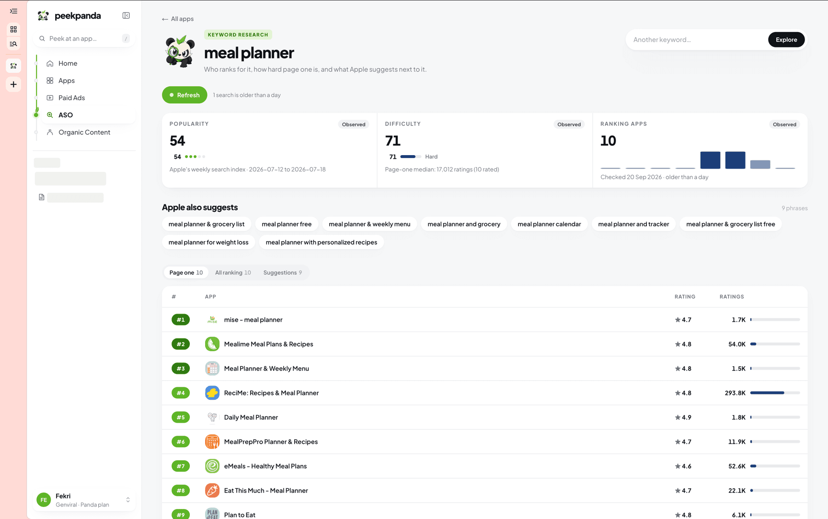Open the eMeals app icon
828x519 pixels.
point(212,466)
